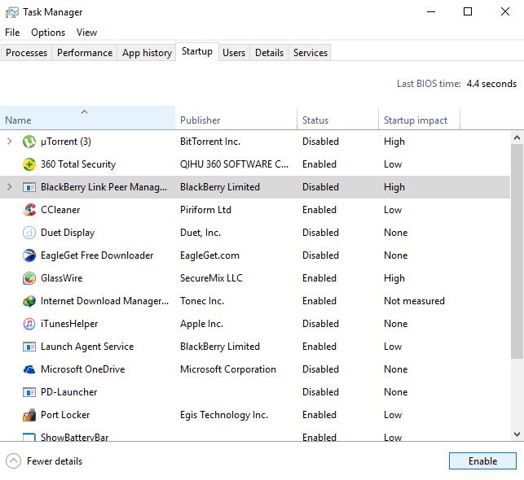
Task: Click the SecureMix LLC publisher cell
Action: click(x=211, y=278)
